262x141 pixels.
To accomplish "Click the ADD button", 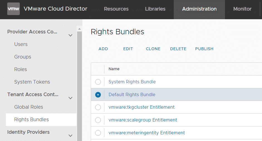I will (103, 49).
